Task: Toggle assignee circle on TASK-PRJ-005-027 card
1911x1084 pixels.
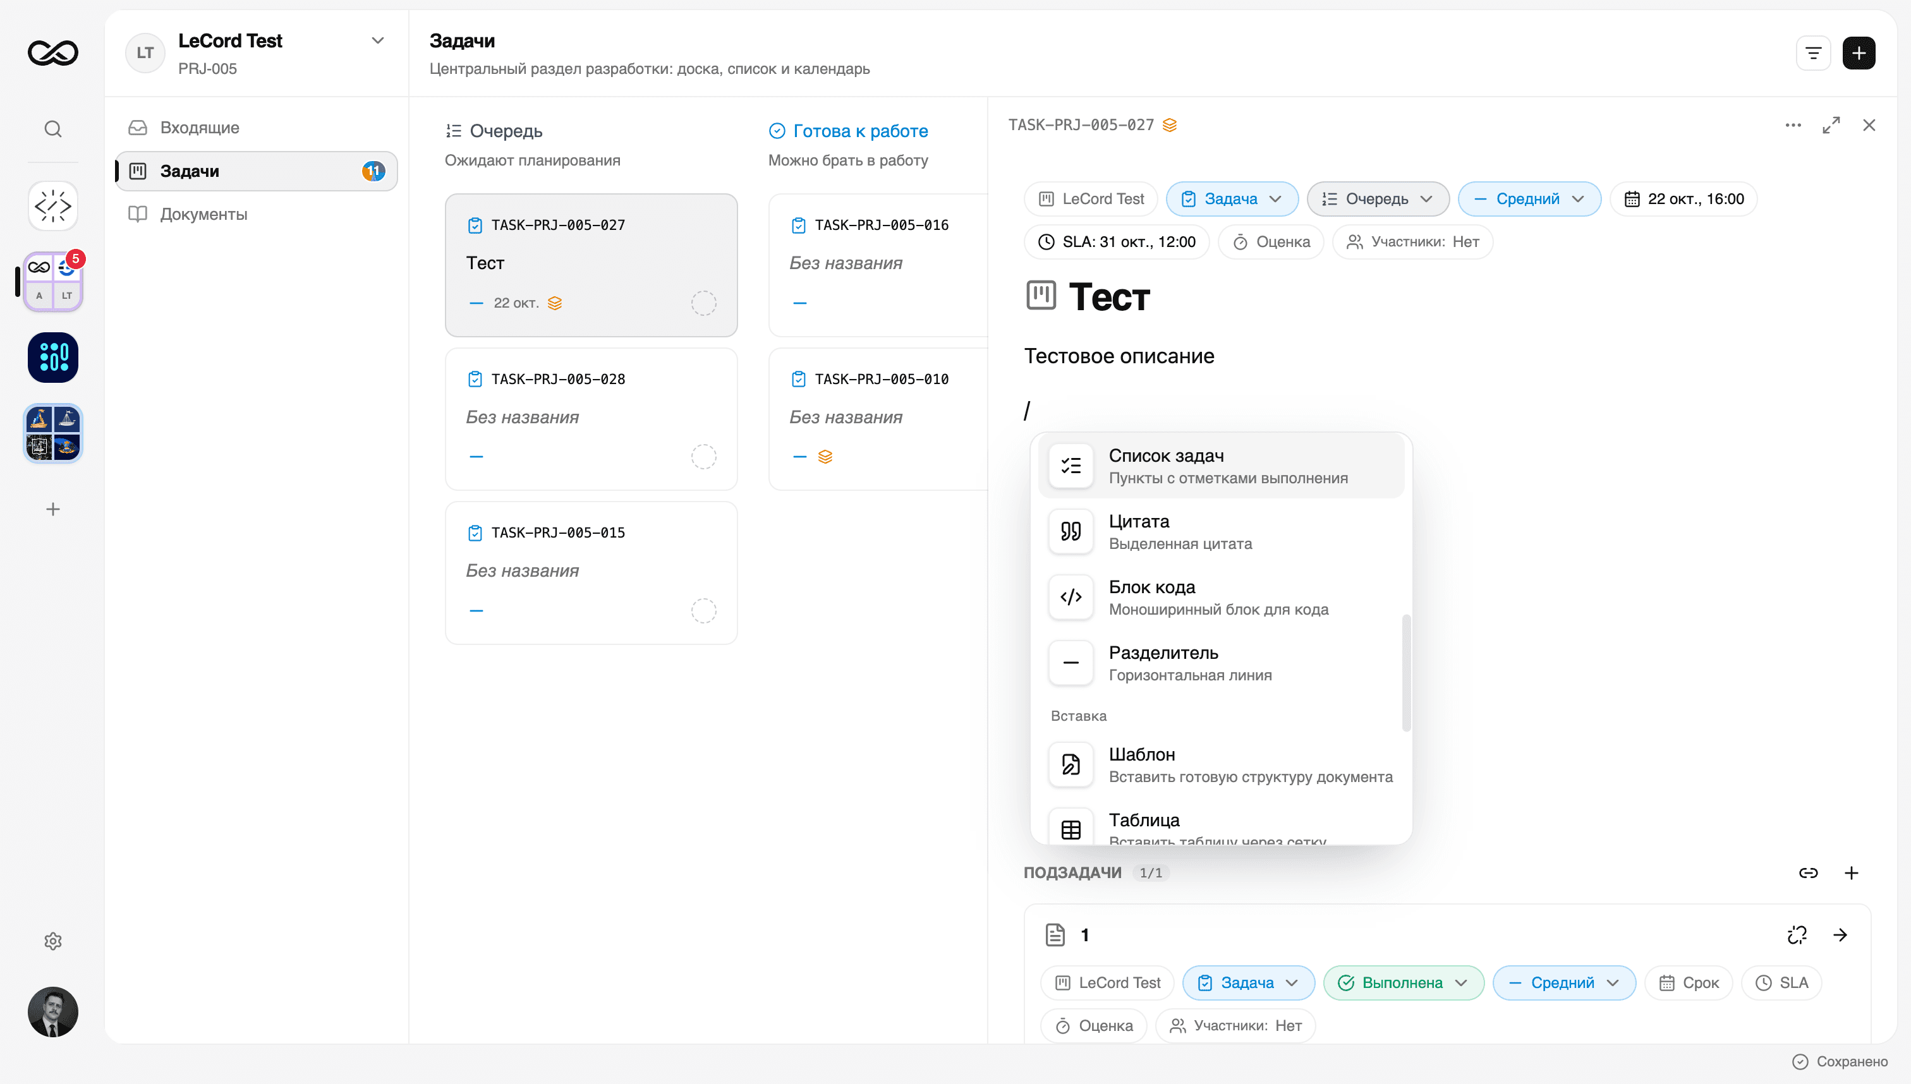Action: pyautogui.click(x=704, y=303)
